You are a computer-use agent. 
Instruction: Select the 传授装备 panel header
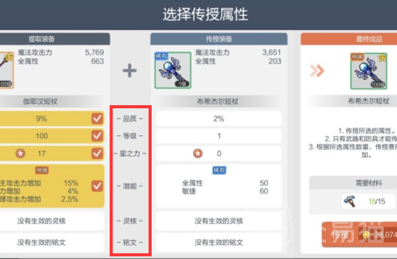(219, 39)
